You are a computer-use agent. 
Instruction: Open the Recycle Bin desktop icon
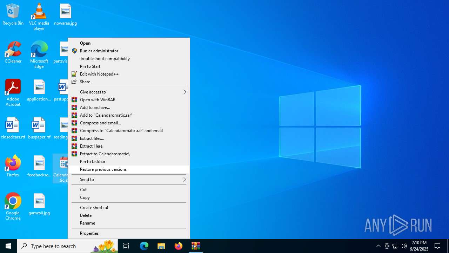[13, 15]
